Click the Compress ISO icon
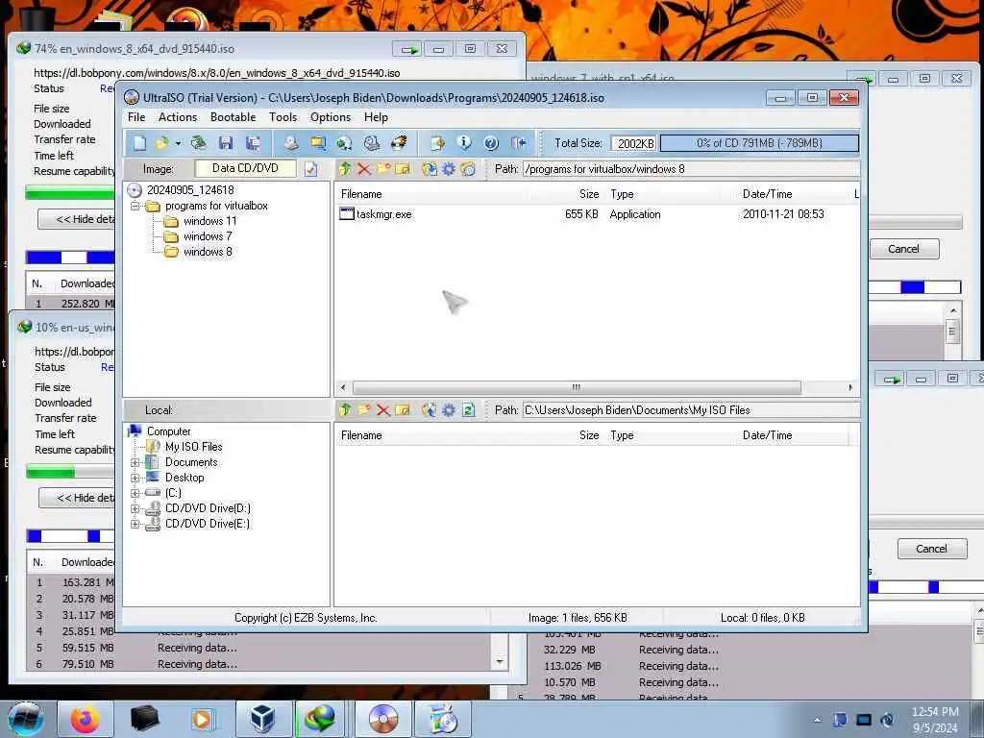Image resolution: width=984 pixels, height=738 pixels. tap(345, 143)
